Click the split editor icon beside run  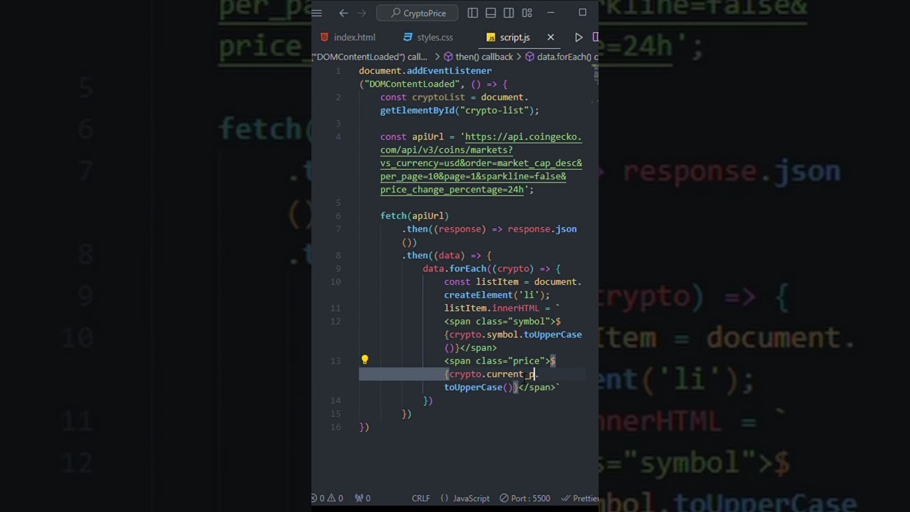(x=596, y=37)
